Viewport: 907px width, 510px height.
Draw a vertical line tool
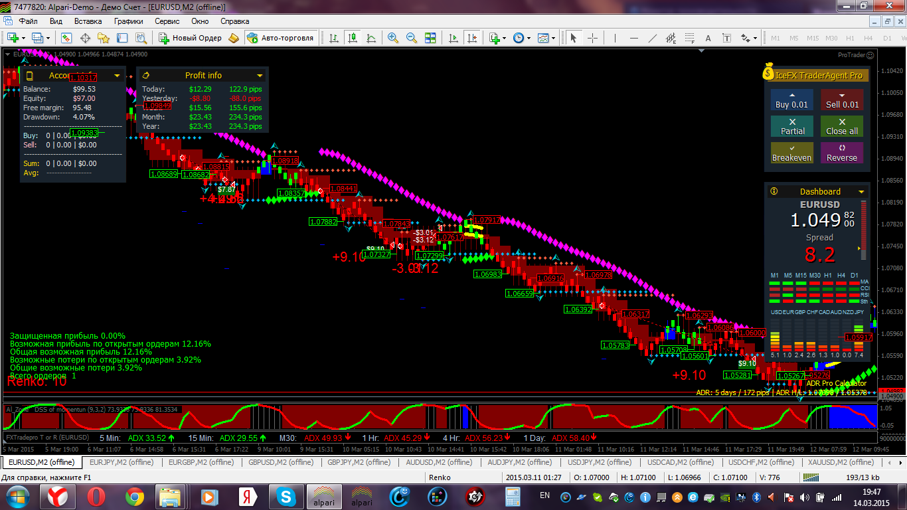point(615,38)
